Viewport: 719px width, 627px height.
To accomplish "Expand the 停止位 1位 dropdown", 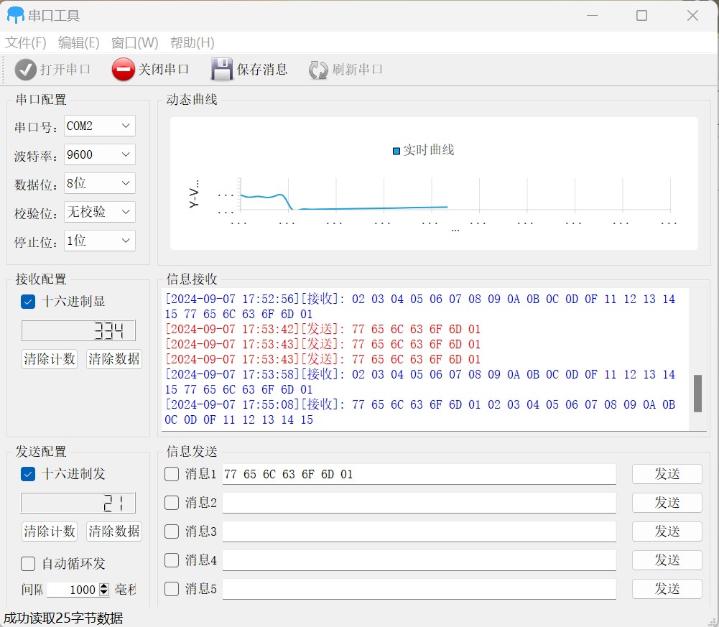I will click(x=99, y=241).
